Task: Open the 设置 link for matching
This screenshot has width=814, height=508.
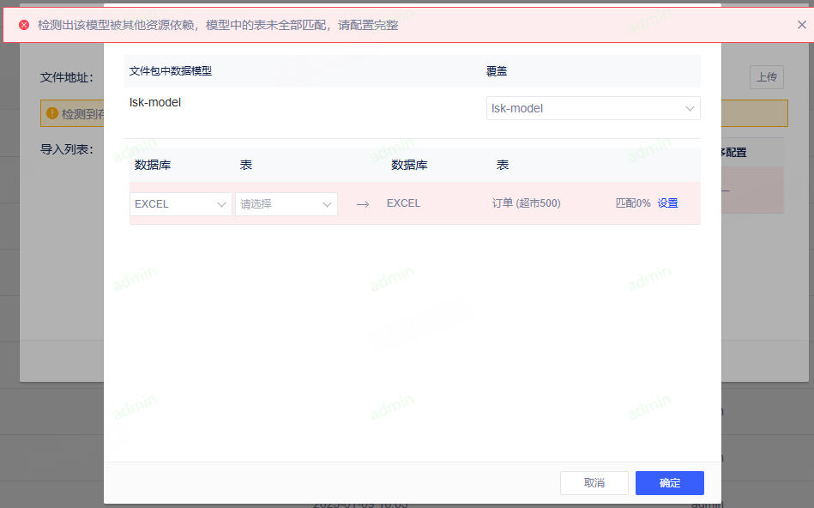Action: pyautogui.click(x=667, y=203)
